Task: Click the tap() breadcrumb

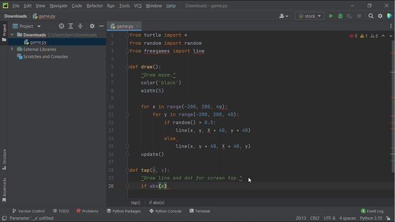Action: tap(136, 202)
